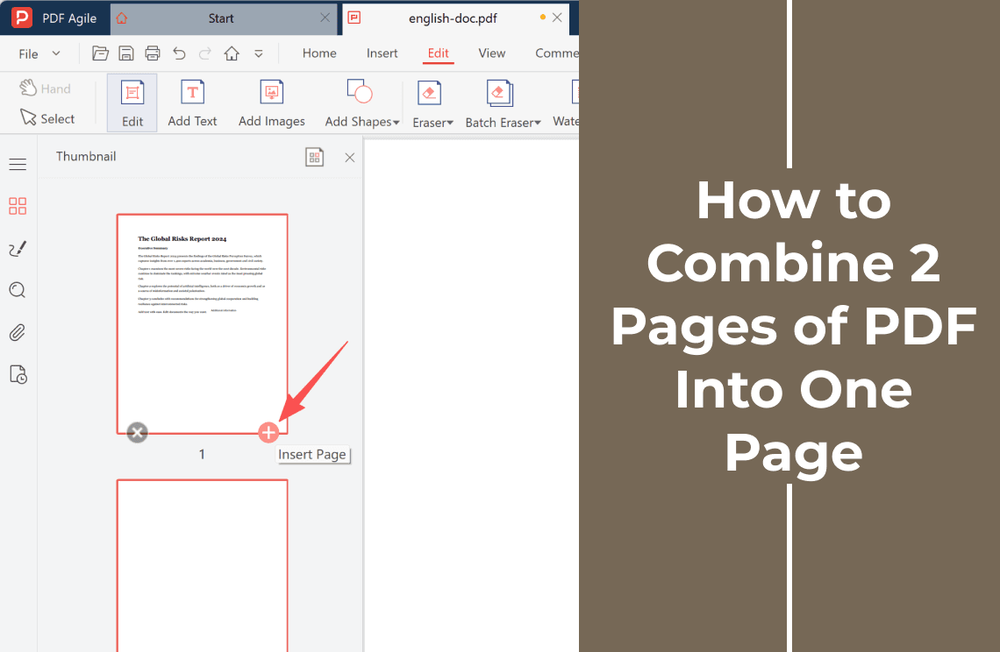Screen dimensions: 1000x652
Task: Show the Thumbnail panel from sidebar
Action: [x=18, y=206]
